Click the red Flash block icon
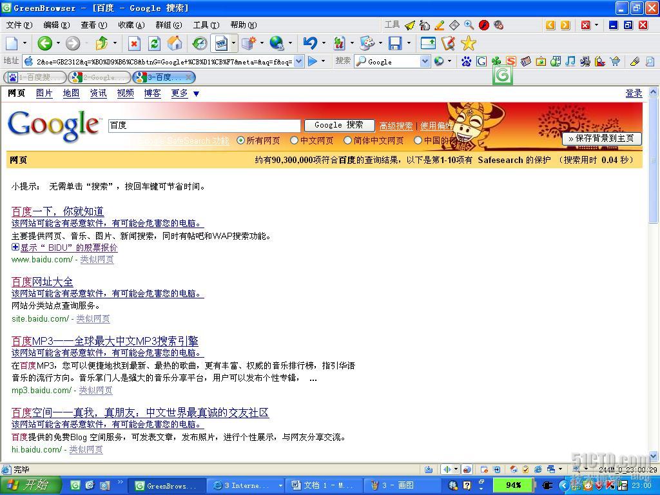Image resolution: width=660 pixels, height=495 pixels. tap(483, 25)
